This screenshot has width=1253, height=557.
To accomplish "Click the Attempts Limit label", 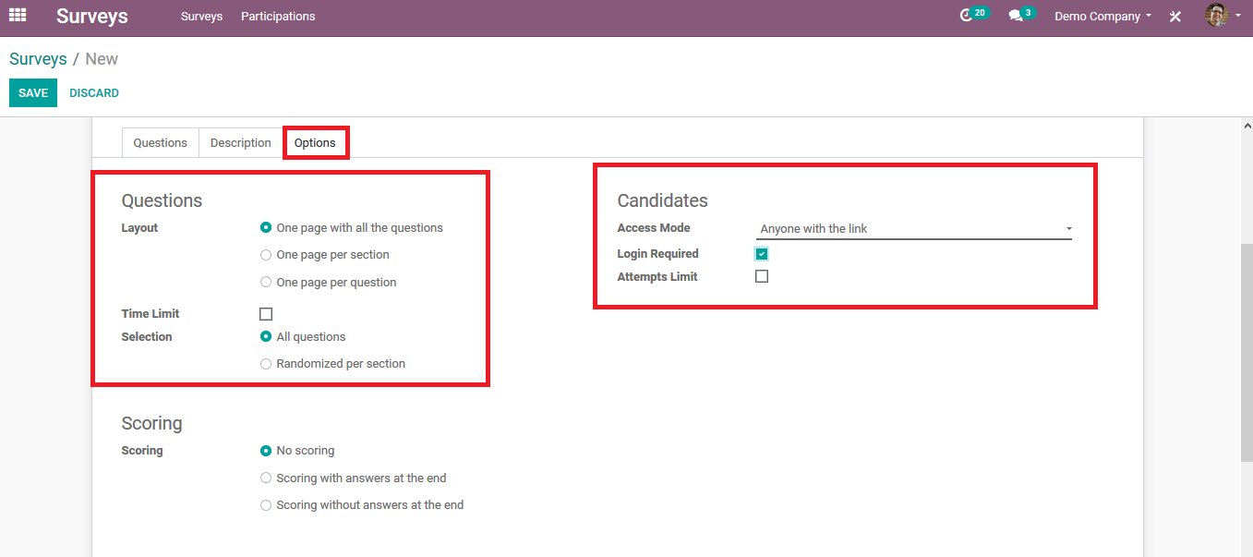I will [x=657, y=277].
